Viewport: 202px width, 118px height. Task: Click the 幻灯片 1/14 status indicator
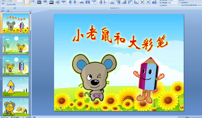[4, 117]
